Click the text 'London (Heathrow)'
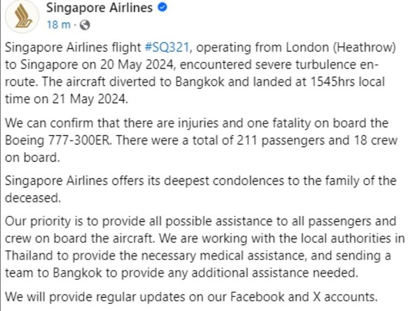 pyautogui.click(x=341, y=48)
